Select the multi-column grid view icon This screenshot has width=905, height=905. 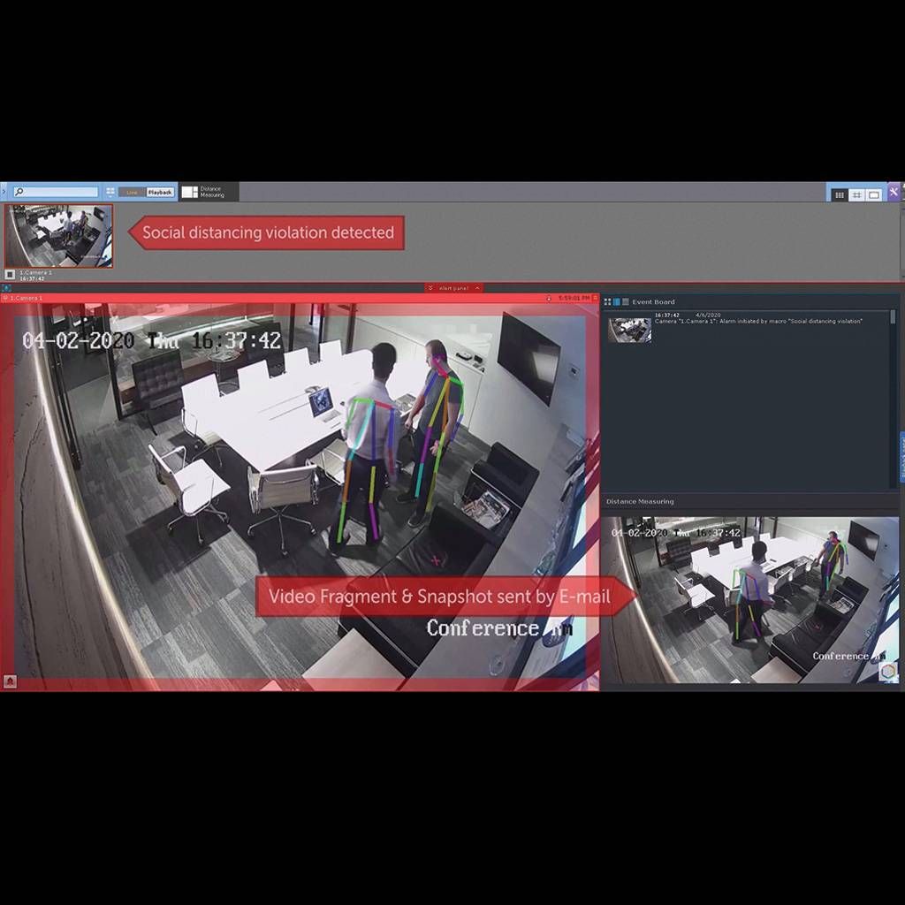839,194
